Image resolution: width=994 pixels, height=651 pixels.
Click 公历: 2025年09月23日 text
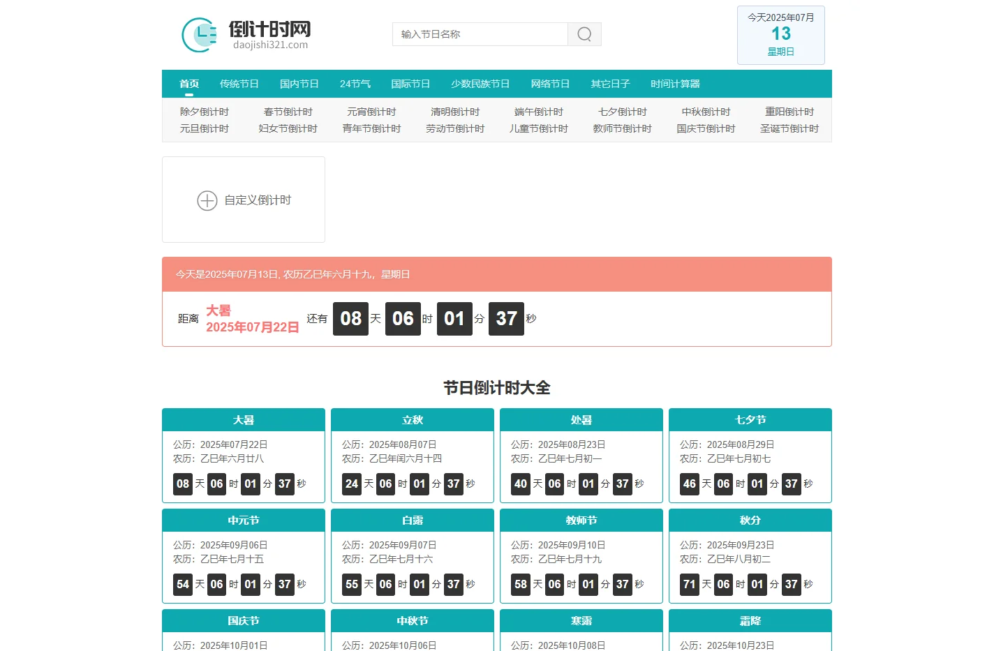(727, 545)
